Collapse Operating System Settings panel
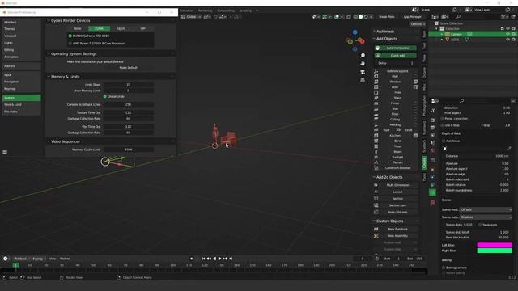 [x=49, y=53]
